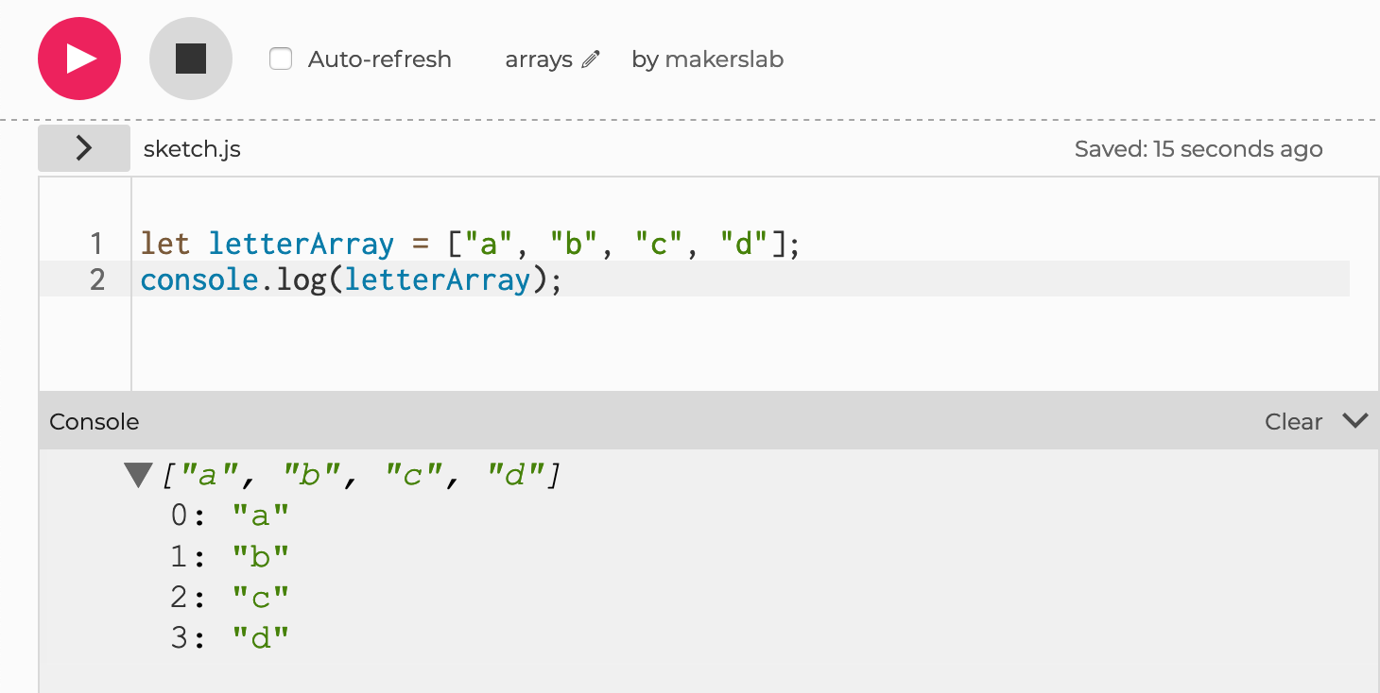
Task: Click line number 2 in the gutter
Action: [x=96, y=280]
